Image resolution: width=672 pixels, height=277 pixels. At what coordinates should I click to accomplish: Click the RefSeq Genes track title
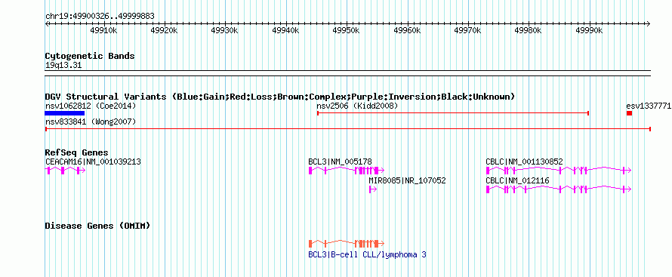77,153
